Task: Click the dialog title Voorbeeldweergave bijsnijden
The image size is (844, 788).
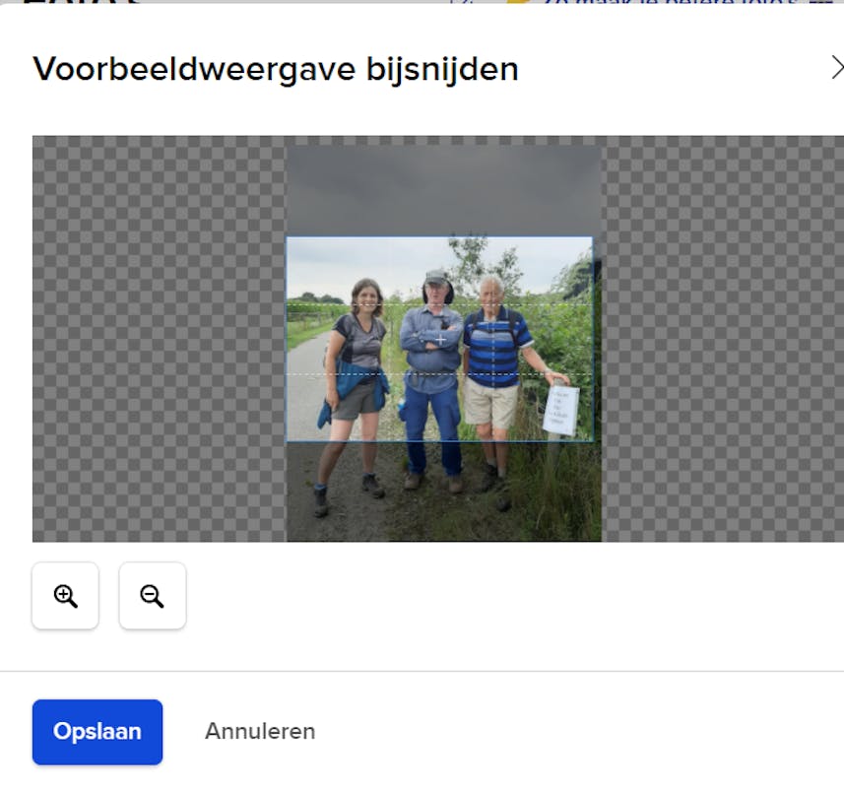Action: [x=276, y=69]
